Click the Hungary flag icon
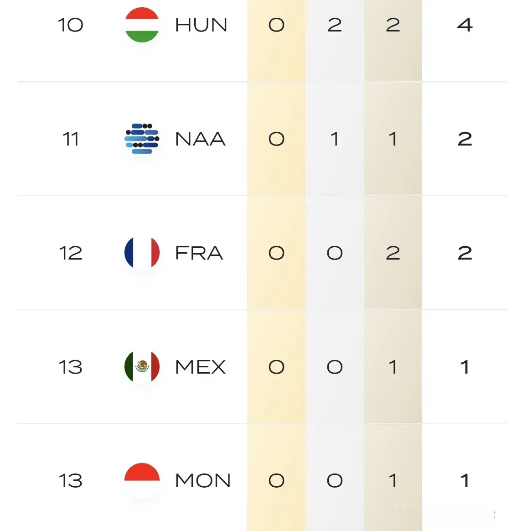Screen dimensions: 507x531 click(142, 25)
